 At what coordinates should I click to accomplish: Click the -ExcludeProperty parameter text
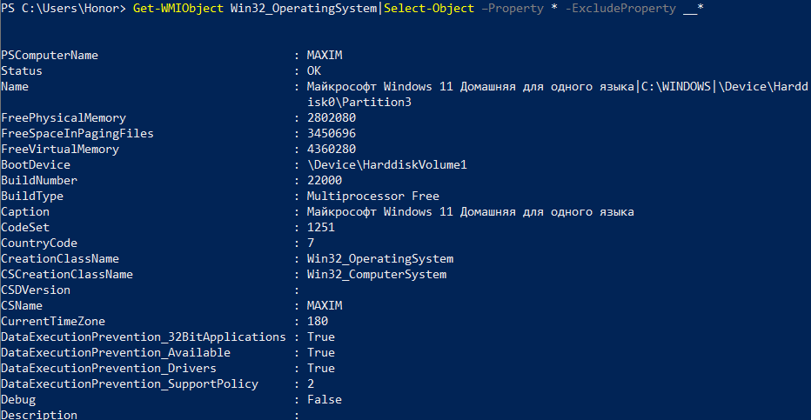[620, 9]
